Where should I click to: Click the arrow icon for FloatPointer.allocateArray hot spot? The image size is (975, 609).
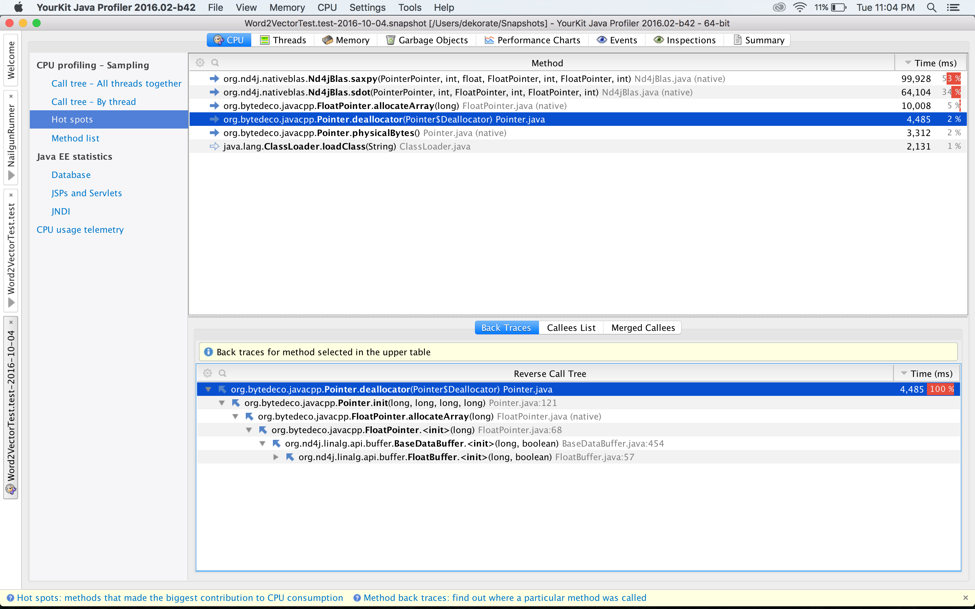click(x=214, y=106)
